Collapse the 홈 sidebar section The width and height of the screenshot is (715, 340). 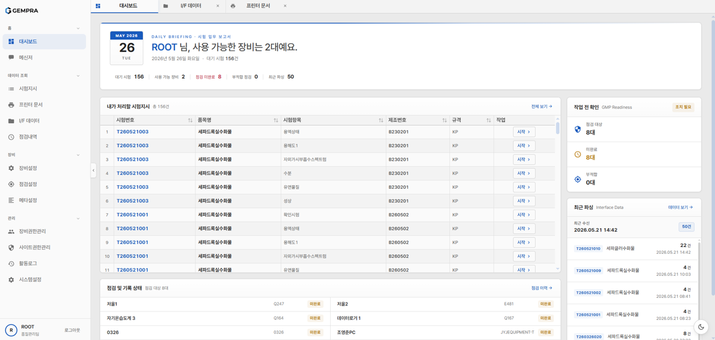[78, 29]
